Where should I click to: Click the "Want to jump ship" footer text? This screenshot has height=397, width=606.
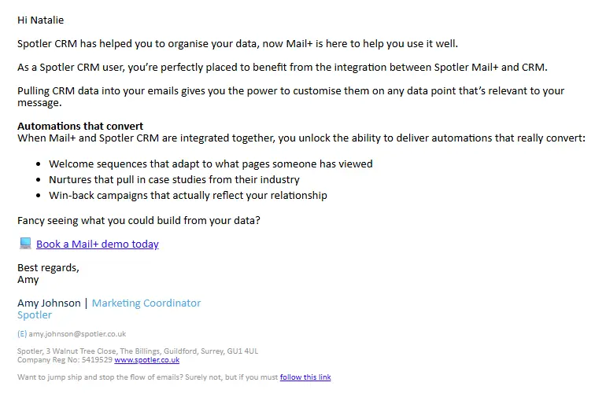tap(146, 377)
